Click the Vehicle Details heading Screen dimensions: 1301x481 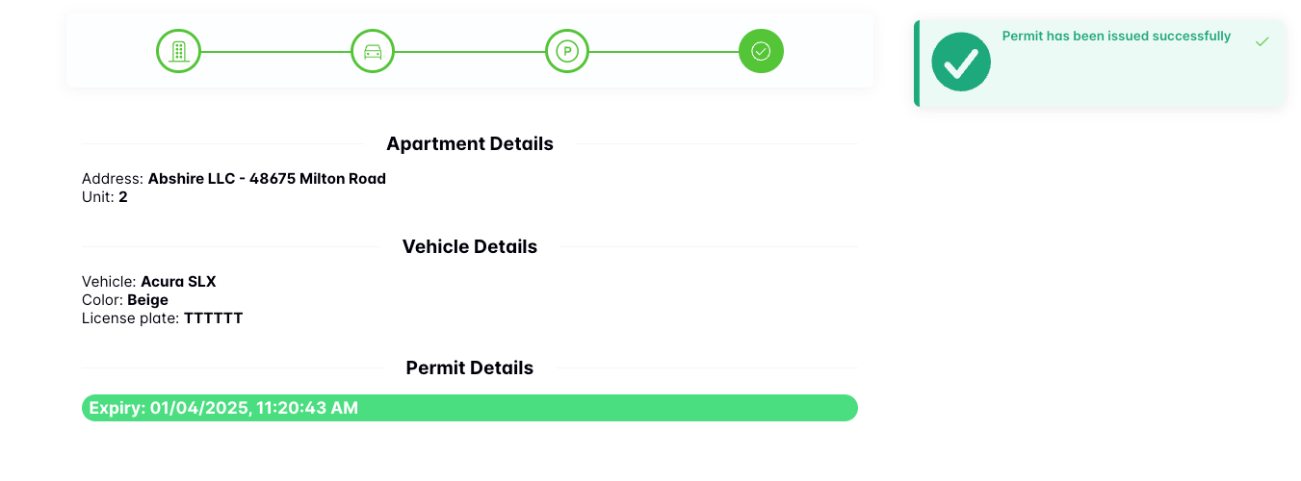click(470, 247)
